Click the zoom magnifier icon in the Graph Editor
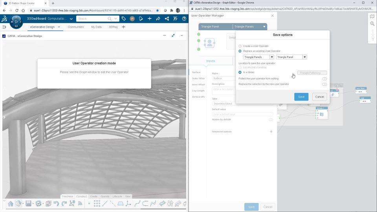 click(x=372, y=24)
